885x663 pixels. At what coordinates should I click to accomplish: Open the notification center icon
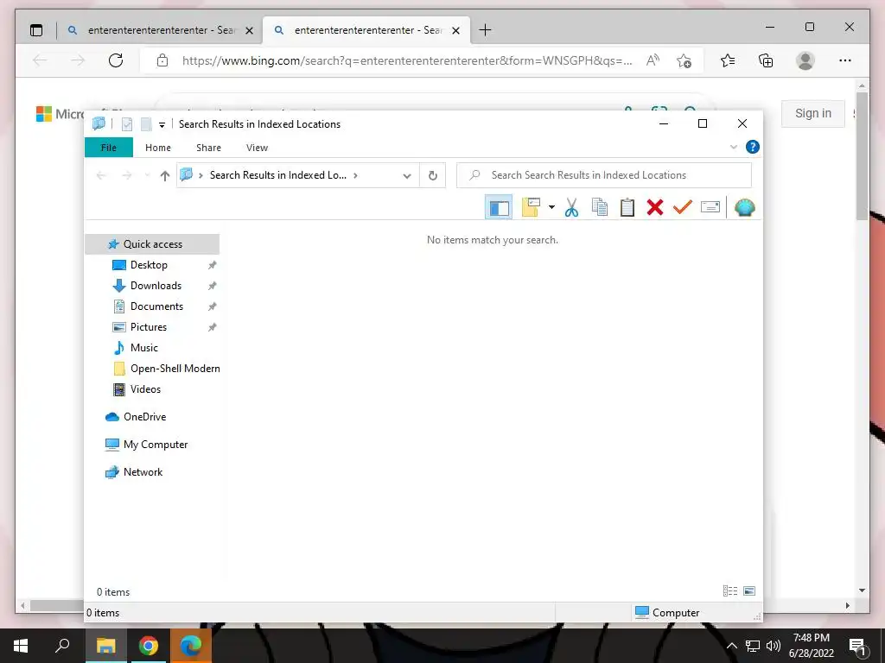tap(857, 646)
